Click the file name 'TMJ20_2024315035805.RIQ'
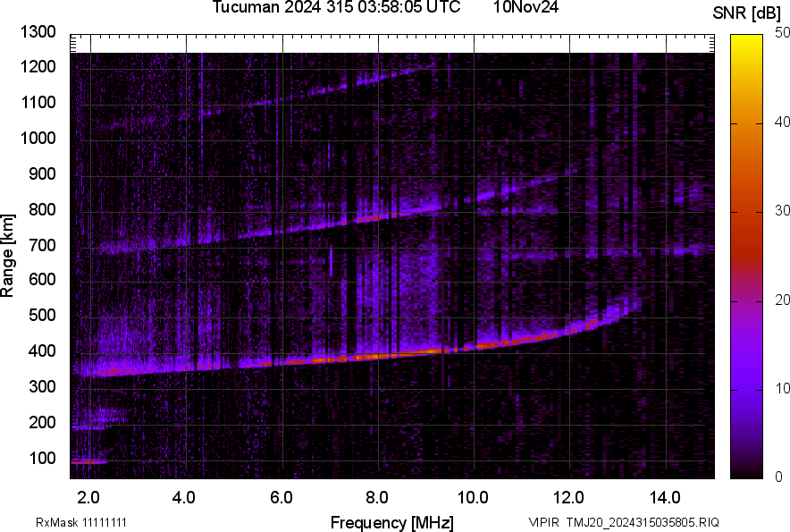Image resolution: width=790 pixels, height=532 pixels. tap(643, 522)
